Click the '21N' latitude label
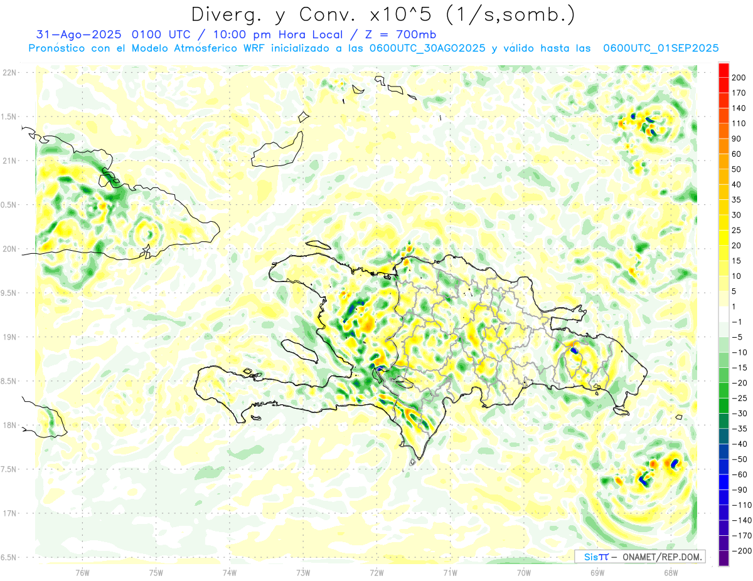The width and height of the screenshot is (753, 581). click(x=9, y=160)
